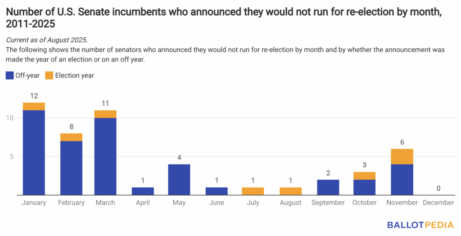Click the January blue off-year bar
The image size is (461, 236).
coord(34,153)
